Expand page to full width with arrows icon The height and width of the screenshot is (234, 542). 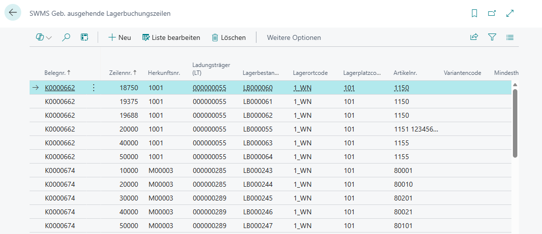click(510, 14)
